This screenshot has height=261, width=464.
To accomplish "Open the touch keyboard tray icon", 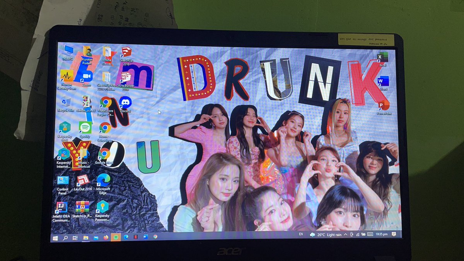I will (370, 234).
